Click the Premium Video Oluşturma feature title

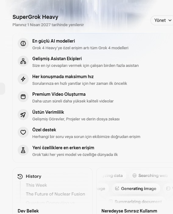click(59, 94)
